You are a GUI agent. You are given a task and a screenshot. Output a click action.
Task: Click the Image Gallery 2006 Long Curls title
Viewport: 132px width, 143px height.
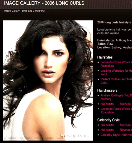point(44,3)
